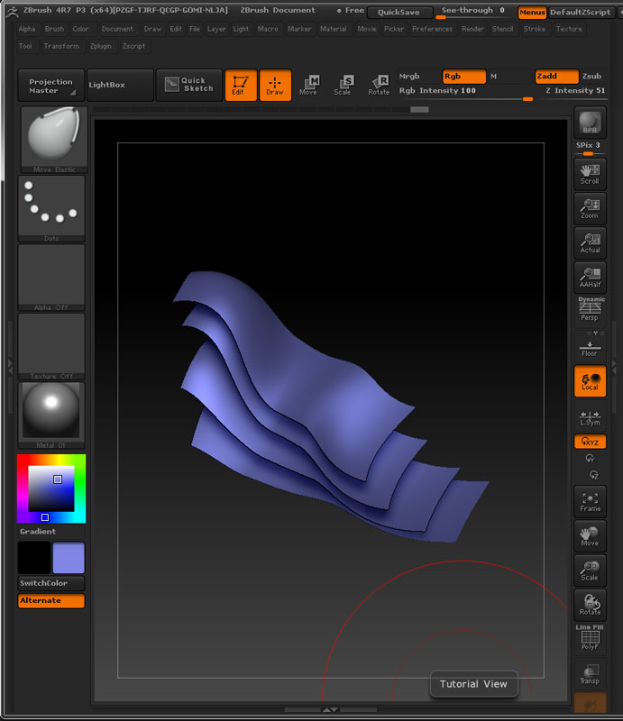Toggle Local transformations button
The height and width of the screenshot is (721, 623).
[590, 381]
